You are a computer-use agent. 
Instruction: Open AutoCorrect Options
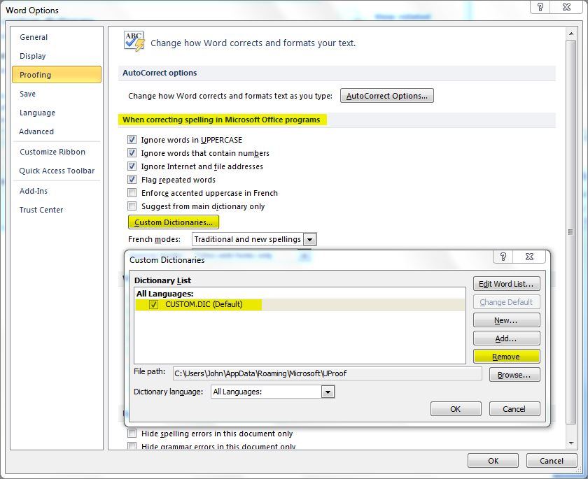click(387, 96)
